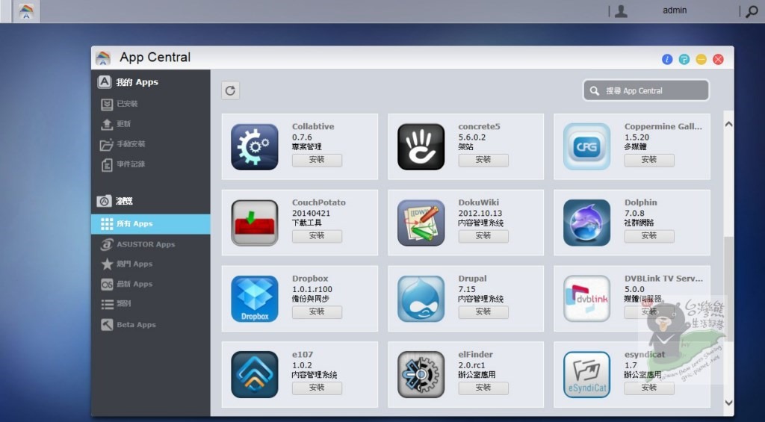Install concrete5 with its 安裝 button
Screen dimensions: 765x422
tap(483, 160)
